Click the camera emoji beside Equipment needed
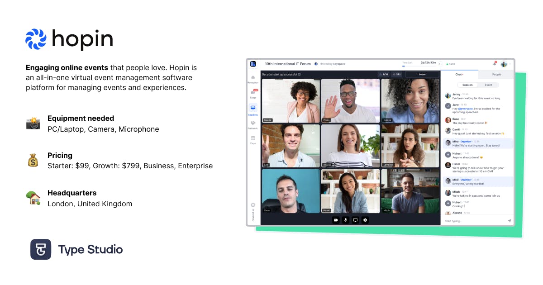 (33, 123)
